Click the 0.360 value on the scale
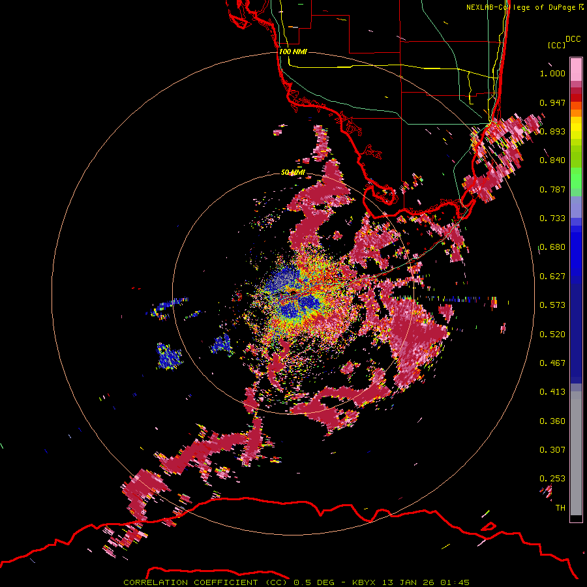 tap(552, 421)
